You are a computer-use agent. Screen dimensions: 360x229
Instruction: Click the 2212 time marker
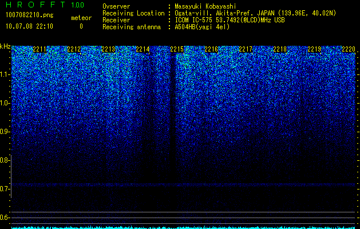74,49
